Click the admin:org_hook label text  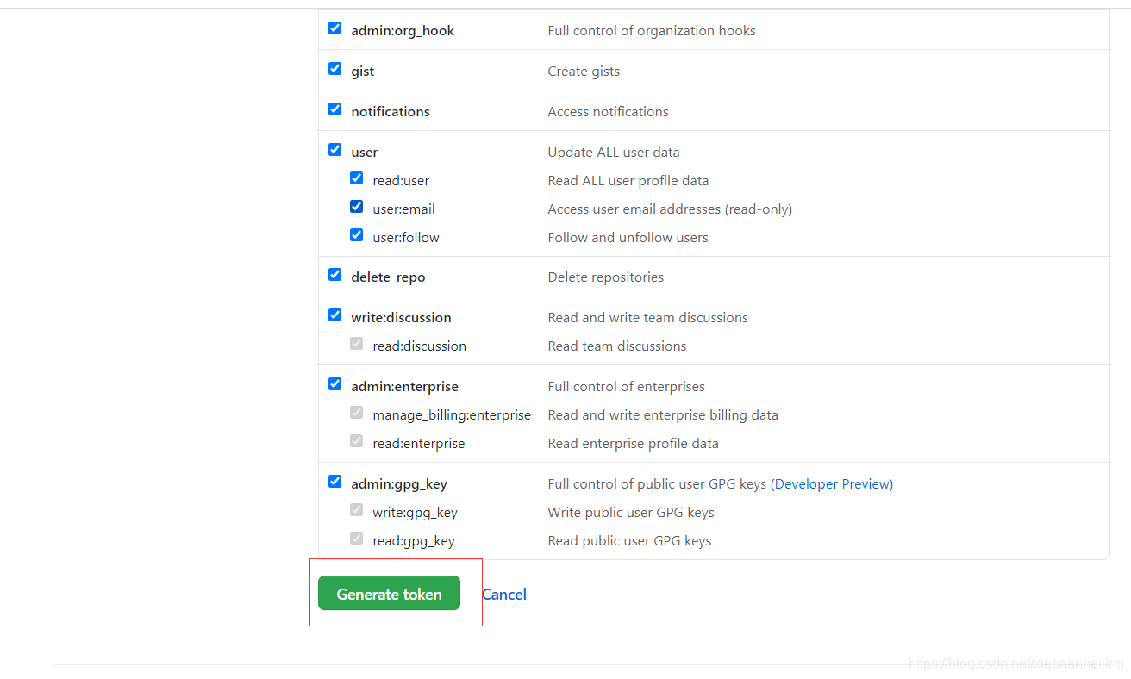[403, 31]
